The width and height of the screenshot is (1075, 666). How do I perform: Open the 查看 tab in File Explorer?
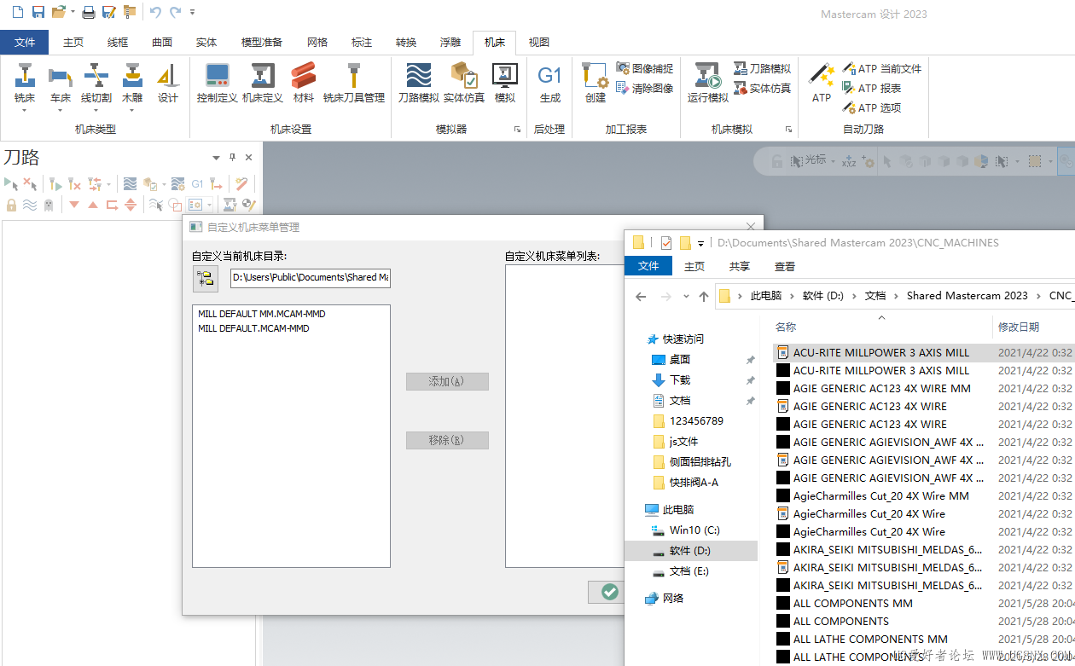(785, 266)
